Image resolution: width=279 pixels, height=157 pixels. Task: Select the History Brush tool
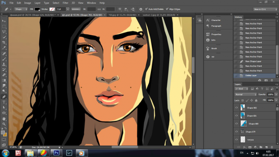(4, 70)
